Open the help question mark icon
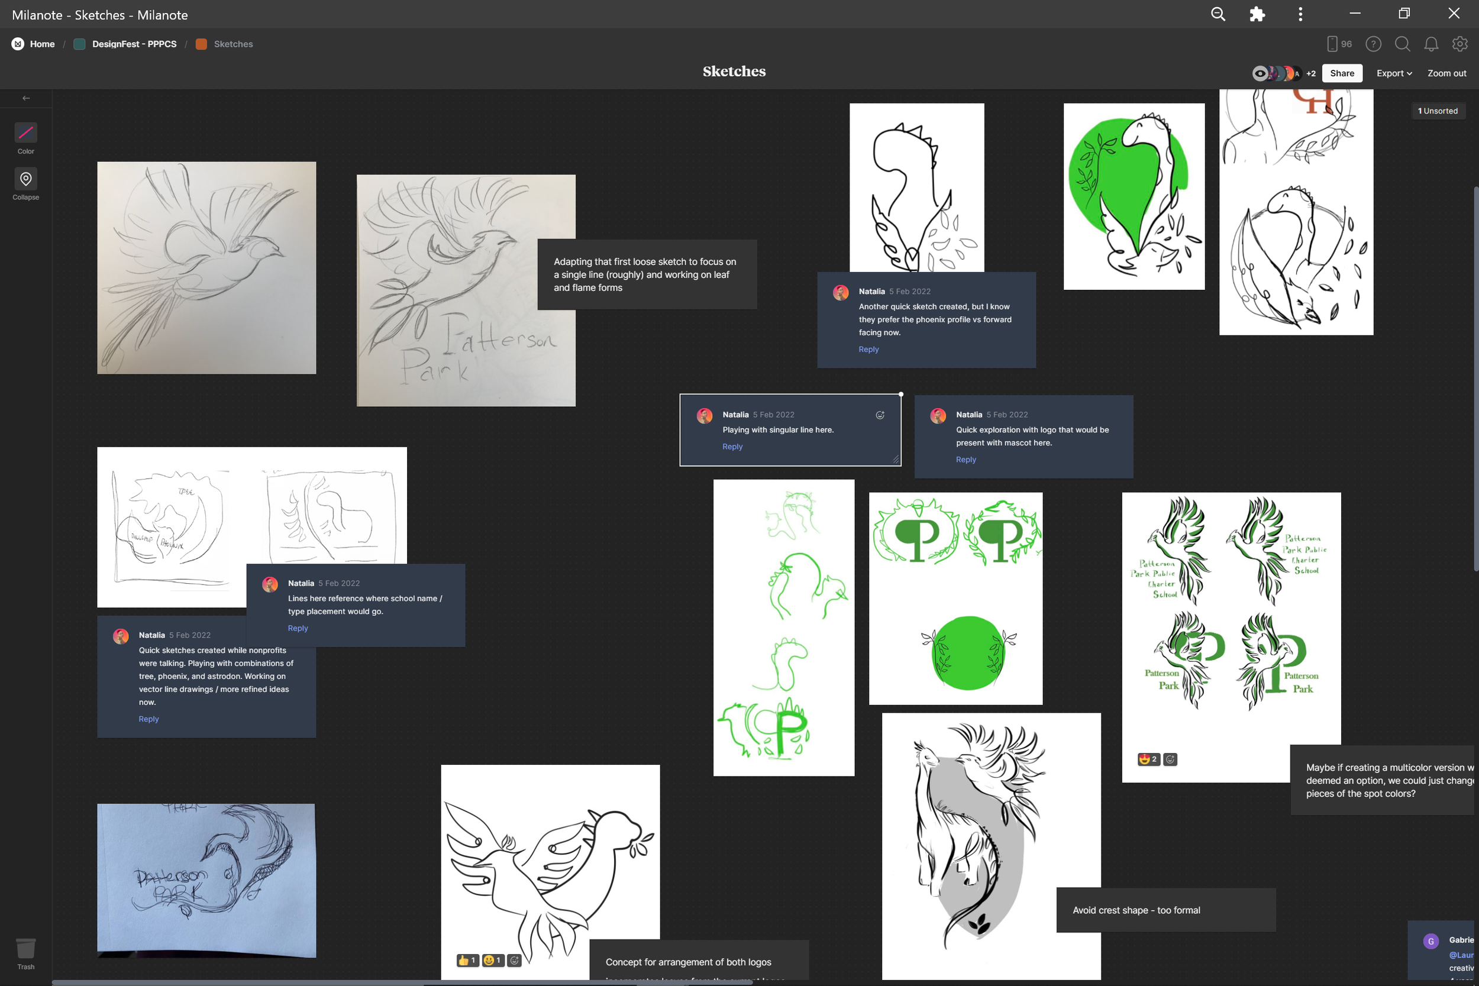Screen dimensions: 1479x986 pyautogui.click(x=1373, y=44)
